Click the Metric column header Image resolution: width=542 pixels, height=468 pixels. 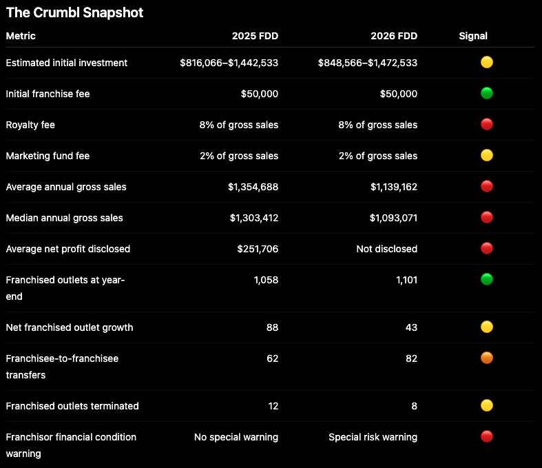point(21,36)
